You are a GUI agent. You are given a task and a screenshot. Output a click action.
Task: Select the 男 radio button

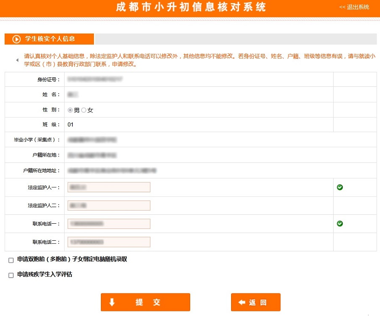pos(70,110)
